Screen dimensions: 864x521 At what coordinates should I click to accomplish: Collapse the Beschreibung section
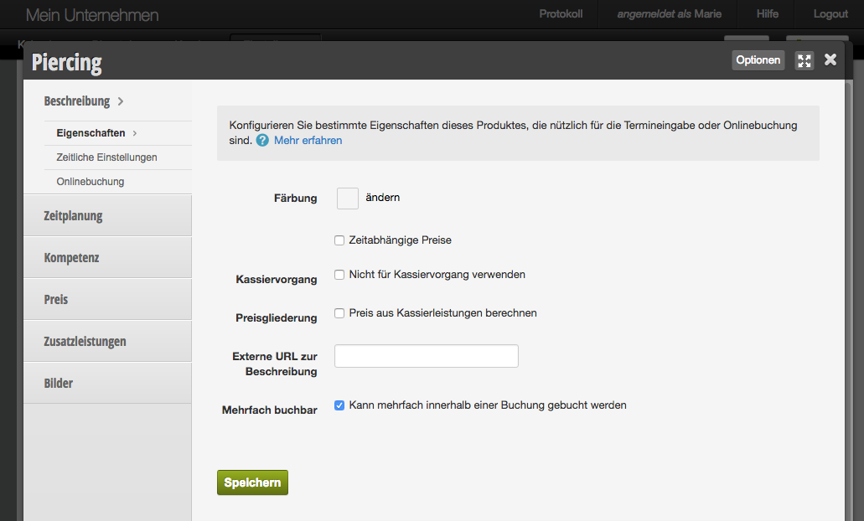(84, 101)
